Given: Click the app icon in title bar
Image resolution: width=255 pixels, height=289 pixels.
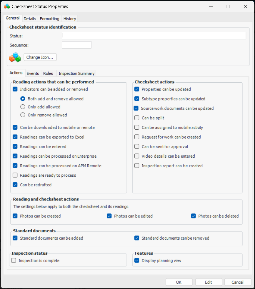Looking at the screenshot, I should tap(6, 6).
